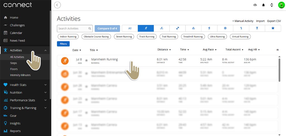Click the activity list vertical scrollbar
This screenshot has width=286, height=136.
279,70
